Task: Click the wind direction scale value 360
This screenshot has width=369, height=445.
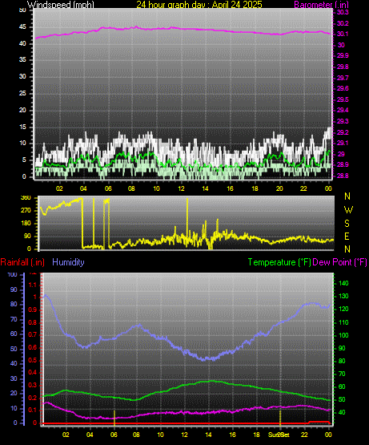Action: point(26,198)
